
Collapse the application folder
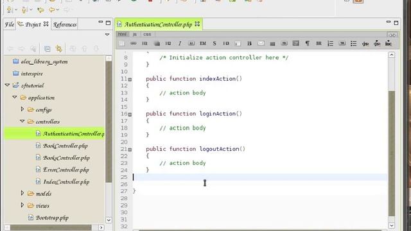[15, 97]
